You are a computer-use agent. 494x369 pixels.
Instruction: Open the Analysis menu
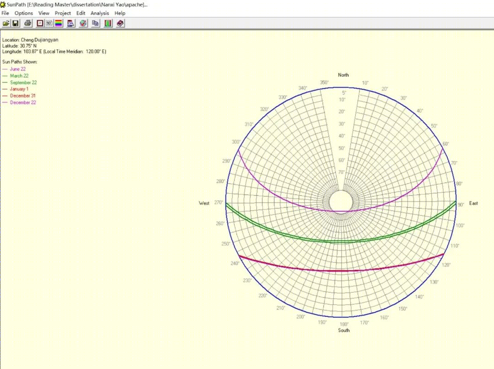[100, 13]
